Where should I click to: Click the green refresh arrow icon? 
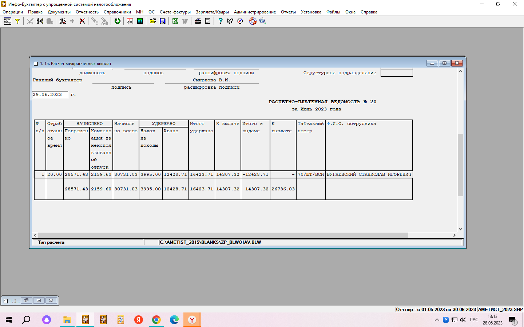[118, 21]
